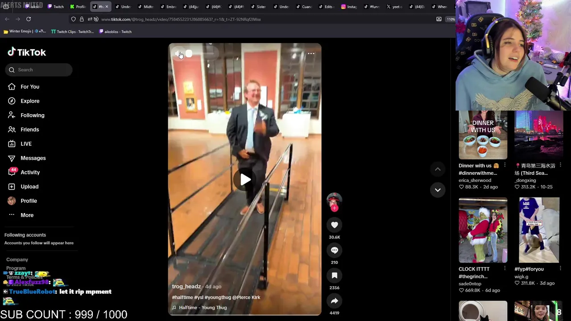
Task: Adjust the video volume slider
Action: pyautogui.click(x=201, y=53)
